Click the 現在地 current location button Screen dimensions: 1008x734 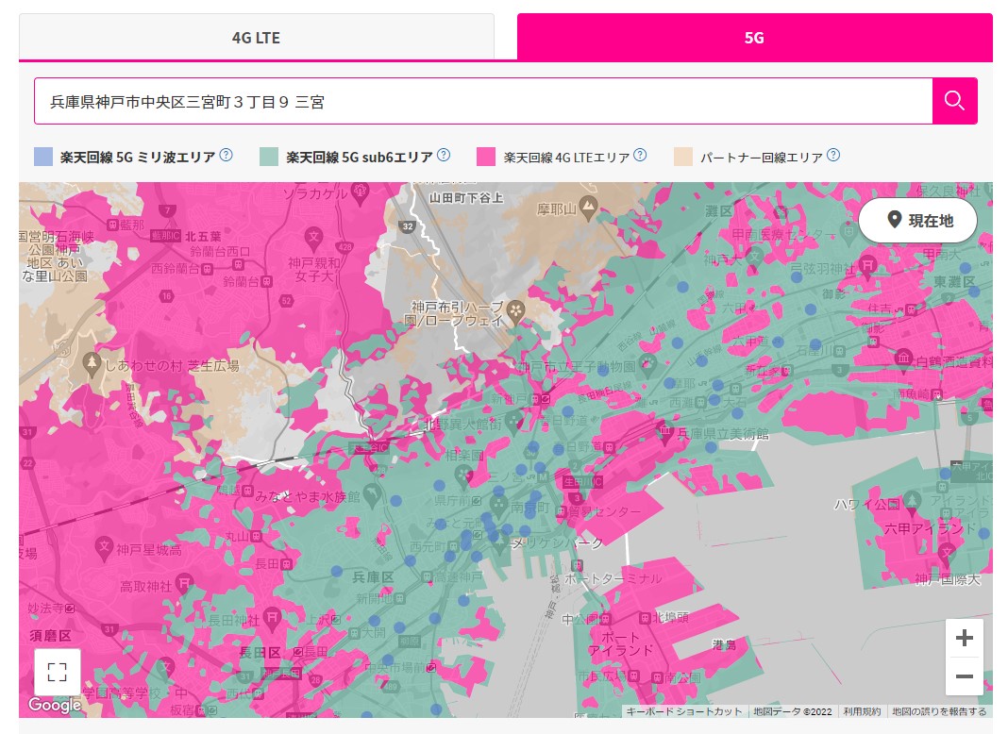coord(918,221)
